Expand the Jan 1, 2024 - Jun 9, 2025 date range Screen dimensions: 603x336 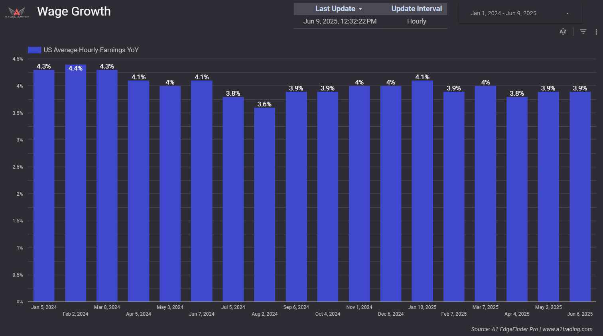click(520, 13)
